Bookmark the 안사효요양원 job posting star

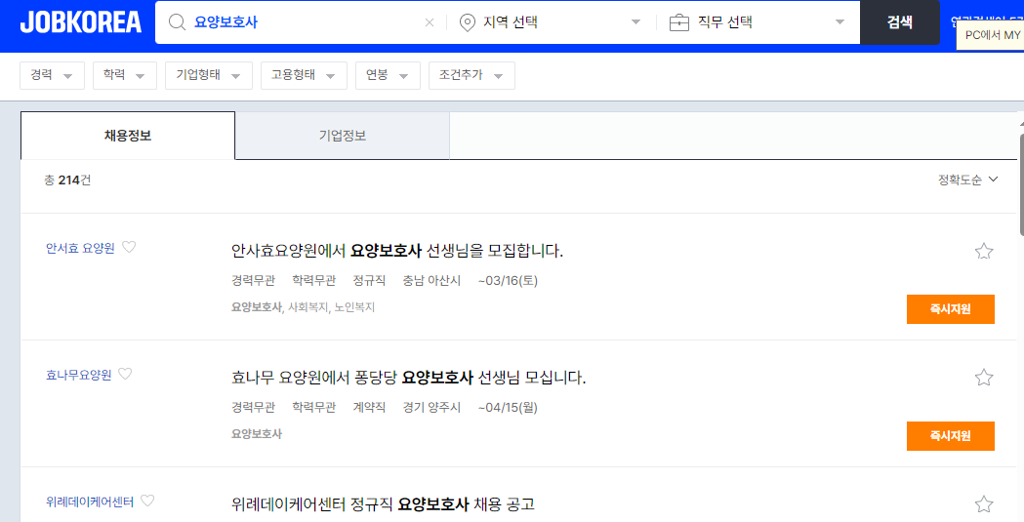[x=984, y=251]
